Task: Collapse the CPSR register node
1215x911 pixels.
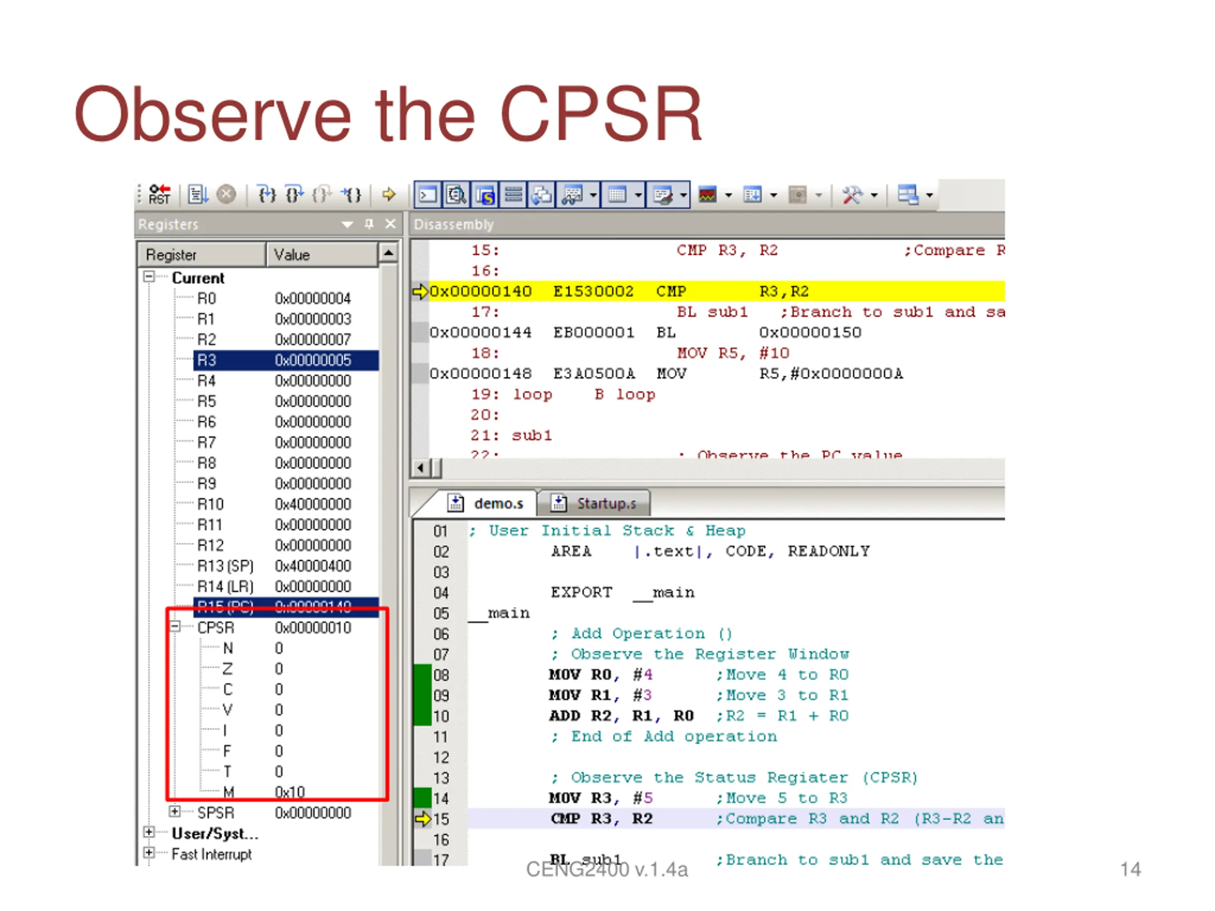Action: tap(175, 627)
